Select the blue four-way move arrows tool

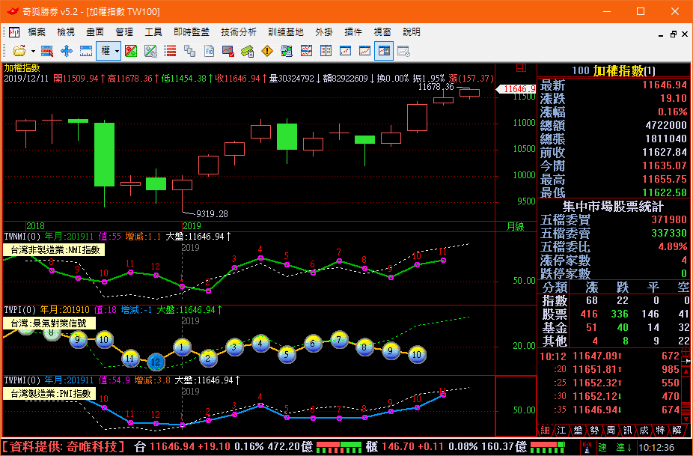(67, 52)
